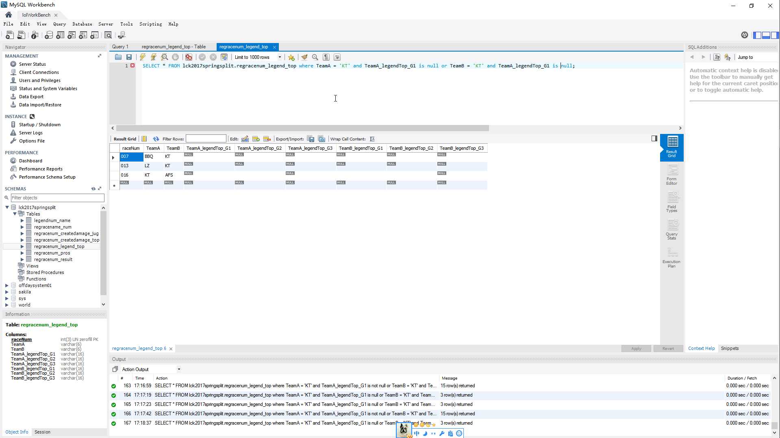Insert new row icon
780x438 pixels.
pos(256,139)
